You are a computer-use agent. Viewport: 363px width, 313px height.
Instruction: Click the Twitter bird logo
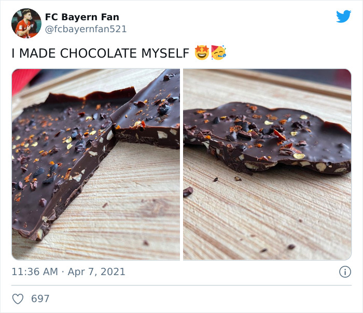343,17
